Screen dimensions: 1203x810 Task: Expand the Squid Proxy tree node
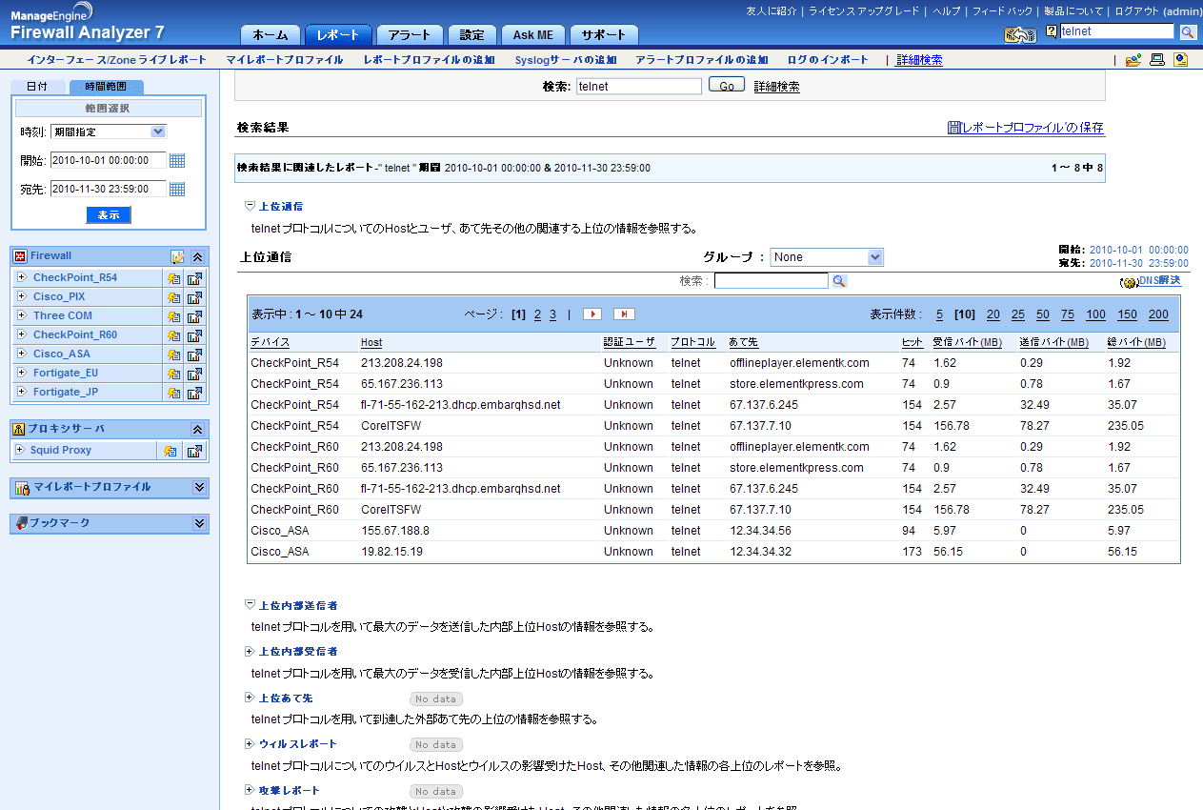coord(21,450)
